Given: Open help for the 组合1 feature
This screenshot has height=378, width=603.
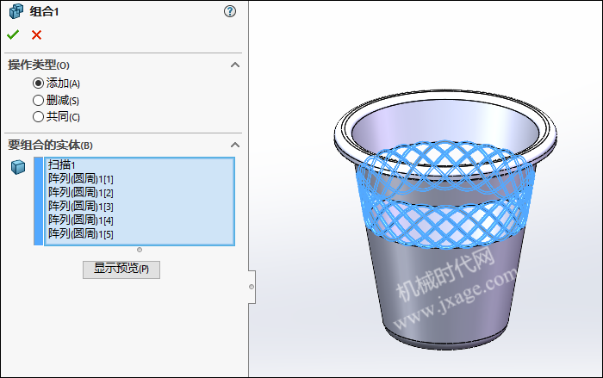Looking at the screenshot, I should click(x=230, y=11).
